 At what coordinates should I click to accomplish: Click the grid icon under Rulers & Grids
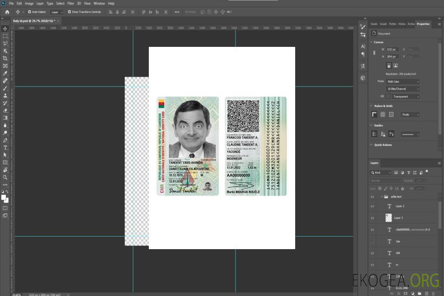383,115
